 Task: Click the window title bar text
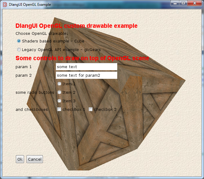coord(30,5)
